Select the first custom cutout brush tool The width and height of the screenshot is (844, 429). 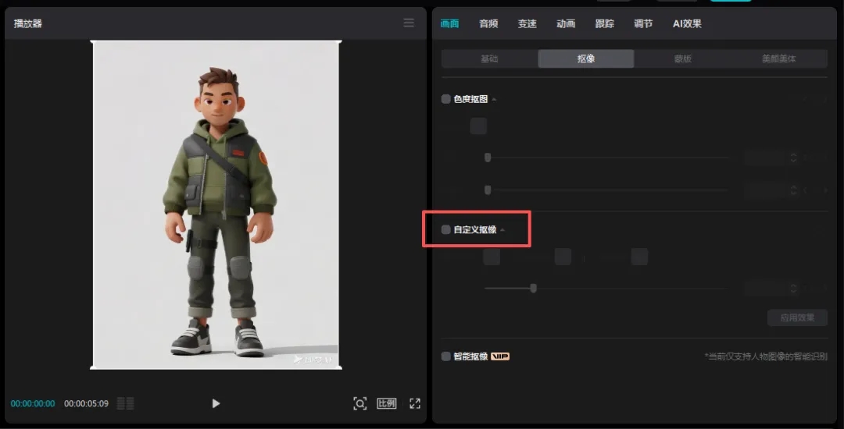[492, 257]
